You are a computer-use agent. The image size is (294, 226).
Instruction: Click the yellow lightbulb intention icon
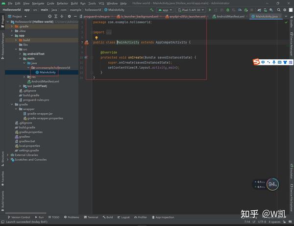point(97,37)
